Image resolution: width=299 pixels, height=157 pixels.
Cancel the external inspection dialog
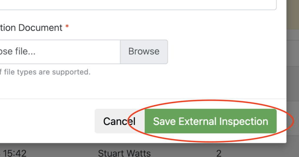[x=120, y=121]
